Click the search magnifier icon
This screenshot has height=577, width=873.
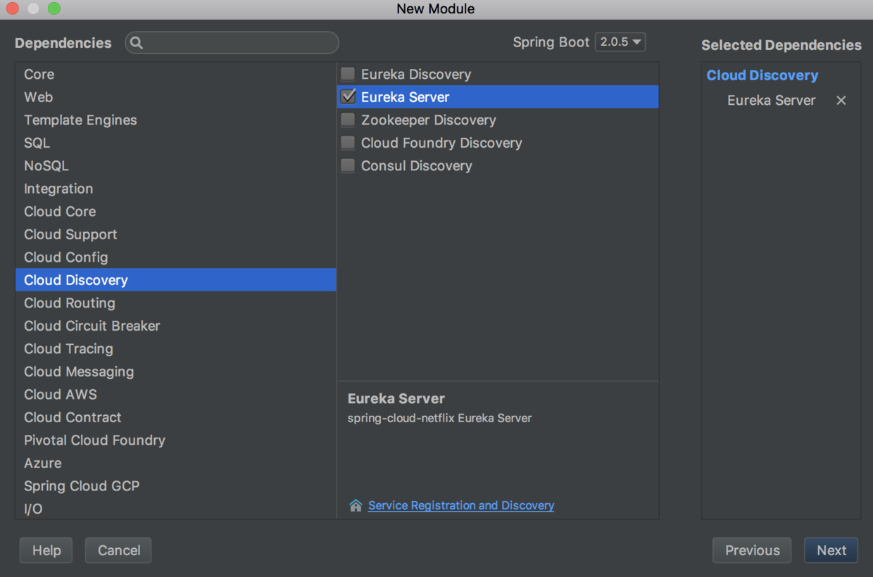[x=137, y=43]
